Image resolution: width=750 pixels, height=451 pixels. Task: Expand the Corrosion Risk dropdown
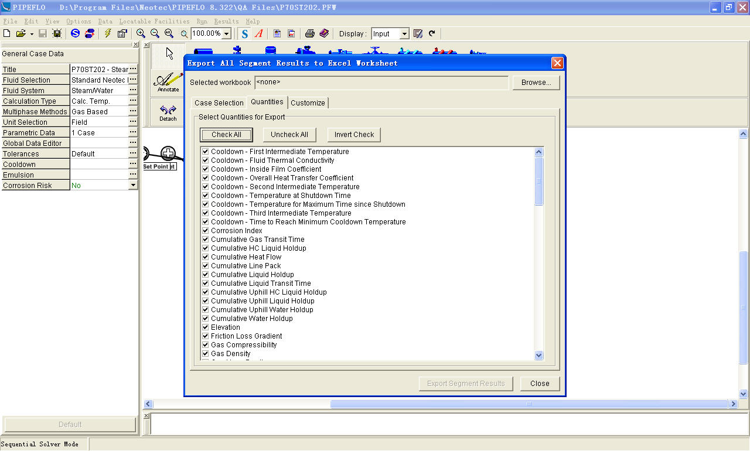click(133, 185)
